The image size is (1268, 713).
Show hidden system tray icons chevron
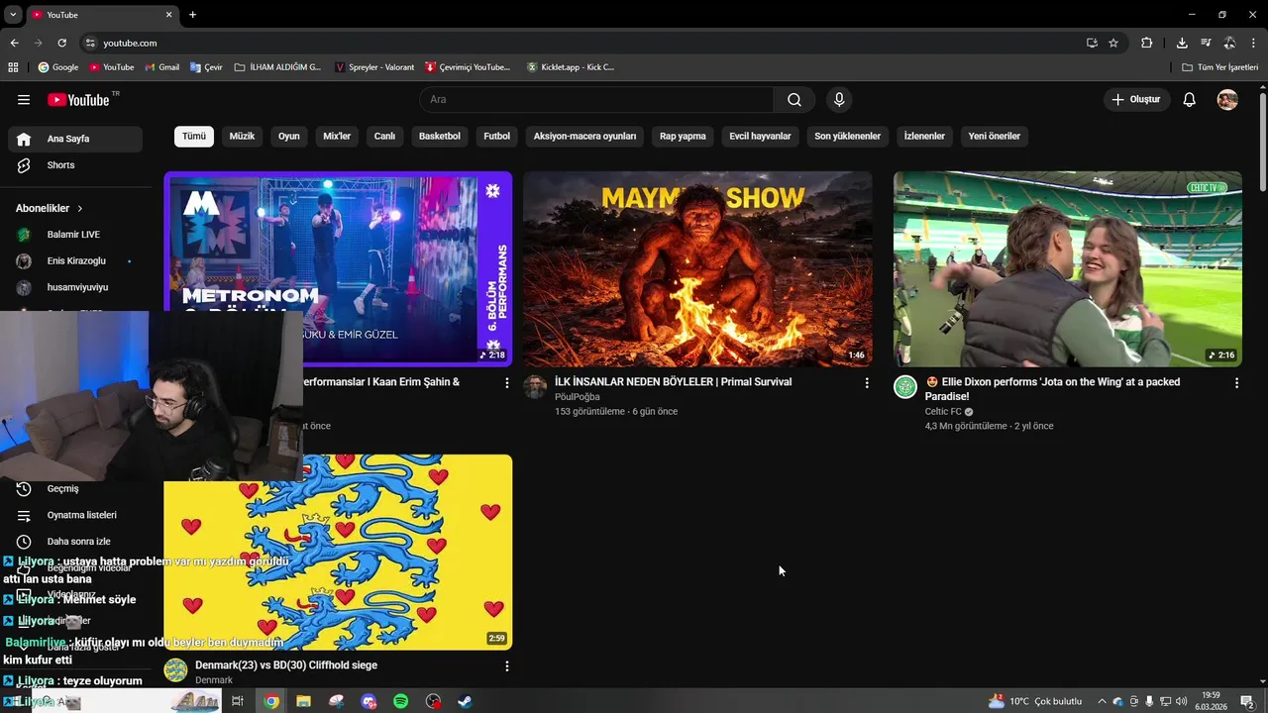pyautogui.click(x=1102, y=701)
